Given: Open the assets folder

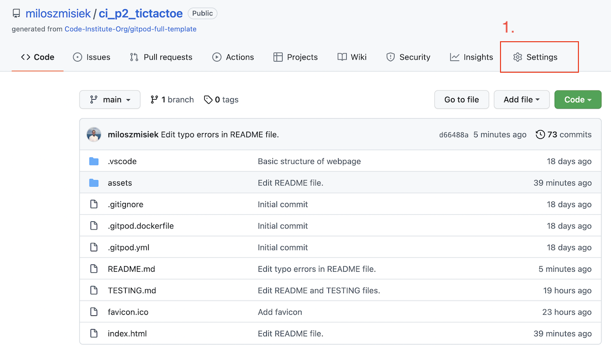Looking at the screenshot, I should (x=120, y=183).
